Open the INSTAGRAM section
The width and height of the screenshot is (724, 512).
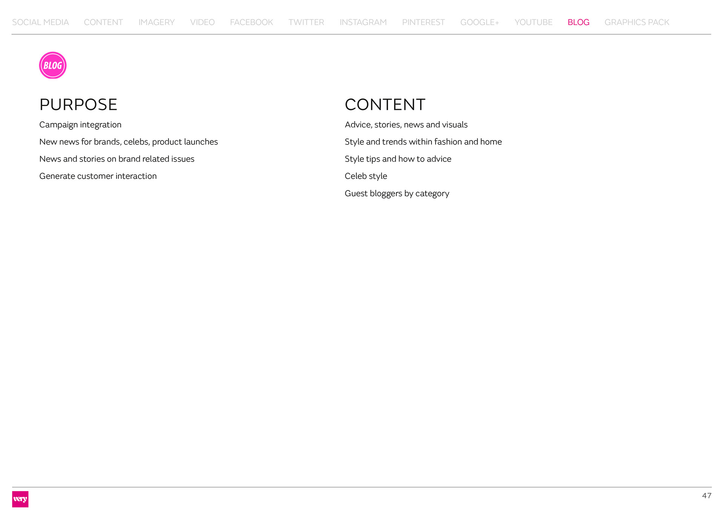click(363, 22)
